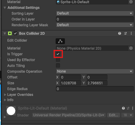Open the Composite Operation dropdown

pyautogui.click(x=95, y=71)
